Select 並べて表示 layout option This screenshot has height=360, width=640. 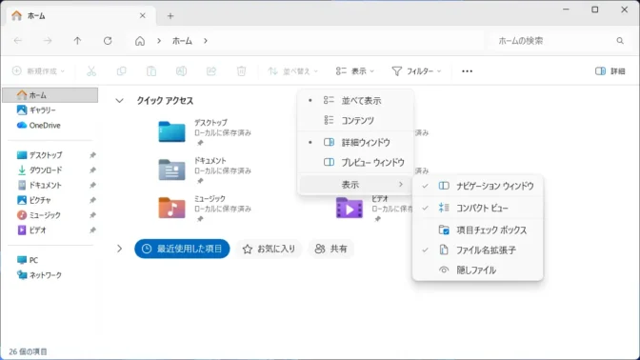click(x=355, y=100)
